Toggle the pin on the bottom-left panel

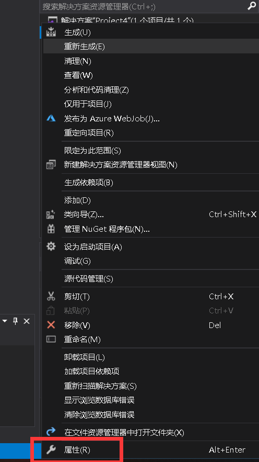point(16,321)
